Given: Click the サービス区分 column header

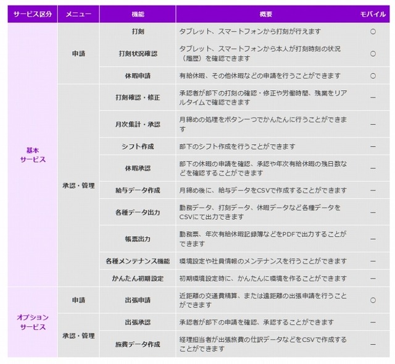Looking at the screenshot, I should click(x=33, y=14).
